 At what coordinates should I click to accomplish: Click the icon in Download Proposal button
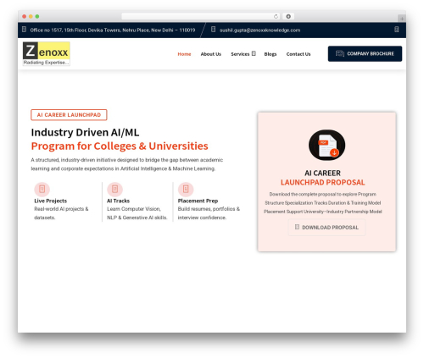pyautogui.click(x=297, y=227)
